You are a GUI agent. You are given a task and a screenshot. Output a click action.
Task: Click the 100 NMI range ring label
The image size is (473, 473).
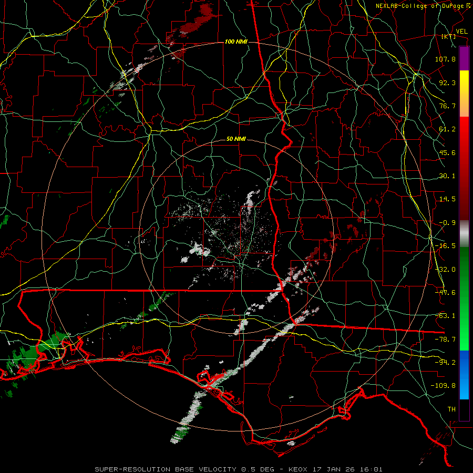click(236, 42)
